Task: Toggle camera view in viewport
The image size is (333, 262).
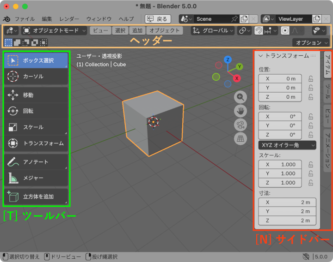Action: tap(240, 125)
